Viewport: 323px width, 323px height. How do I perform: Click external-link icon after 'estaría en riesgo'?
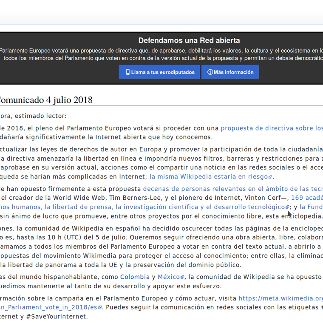tap(270, 177)
